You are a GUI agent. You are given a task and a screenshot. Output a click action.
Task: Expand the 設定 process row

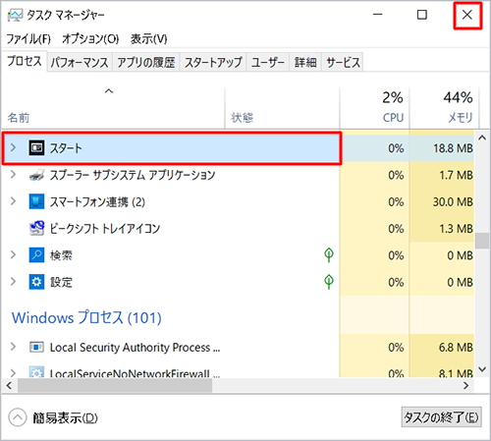point(13,281)
